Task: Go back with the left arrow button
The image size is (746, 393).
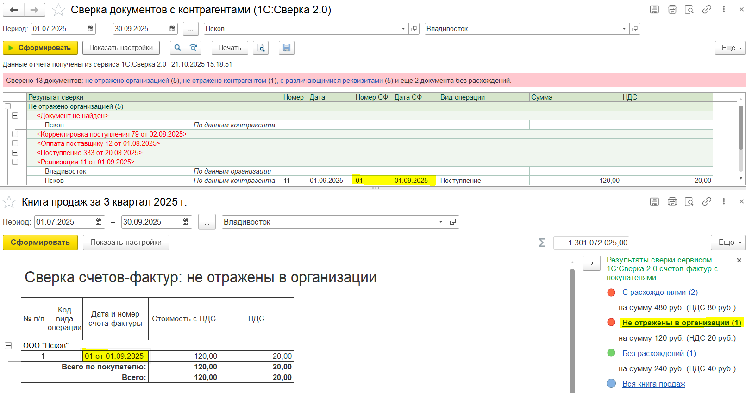Action: tap(14, 10)
